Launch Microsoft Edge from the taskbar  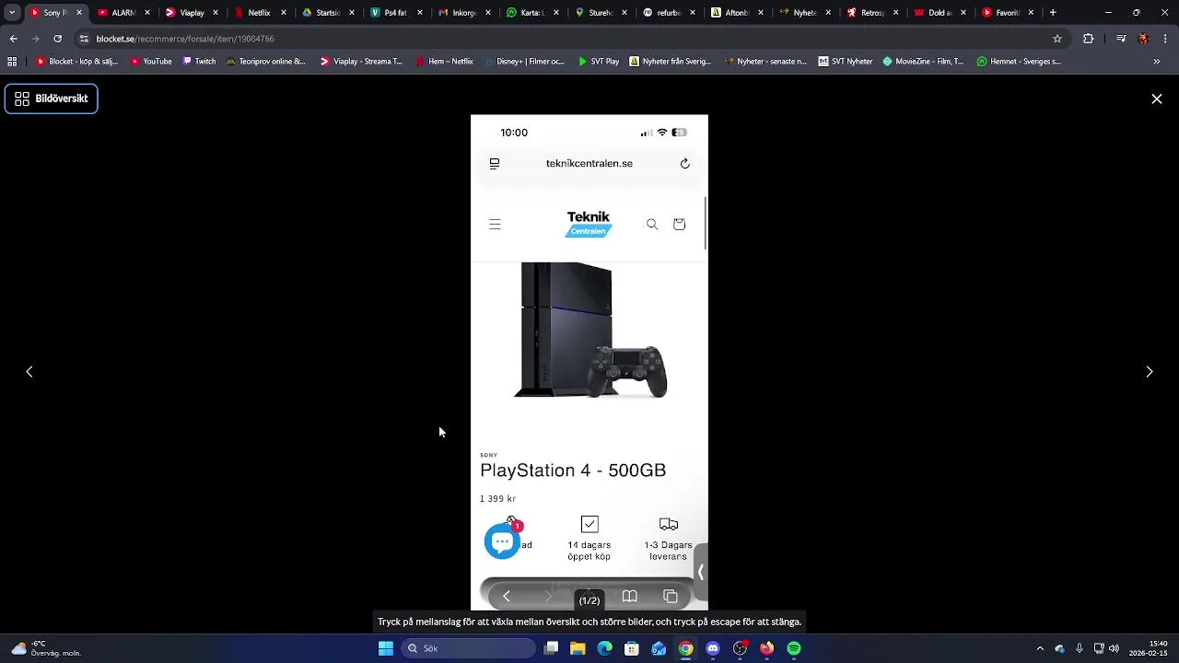coord(604,648)
